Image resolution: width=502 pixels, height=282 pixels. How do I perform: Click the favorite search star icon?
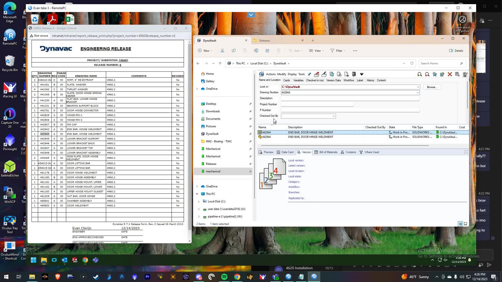click(435, 74)
